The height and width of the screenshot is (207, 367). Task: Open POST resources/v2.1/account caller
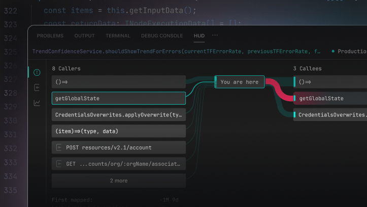pyautogui.click(x=119, y=147)
